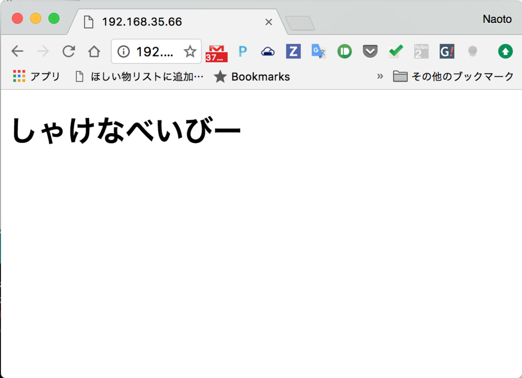Click the Z extension icon
Image resolution: width=522 pixels, height=378 pixels.
[x=293, y=52]
